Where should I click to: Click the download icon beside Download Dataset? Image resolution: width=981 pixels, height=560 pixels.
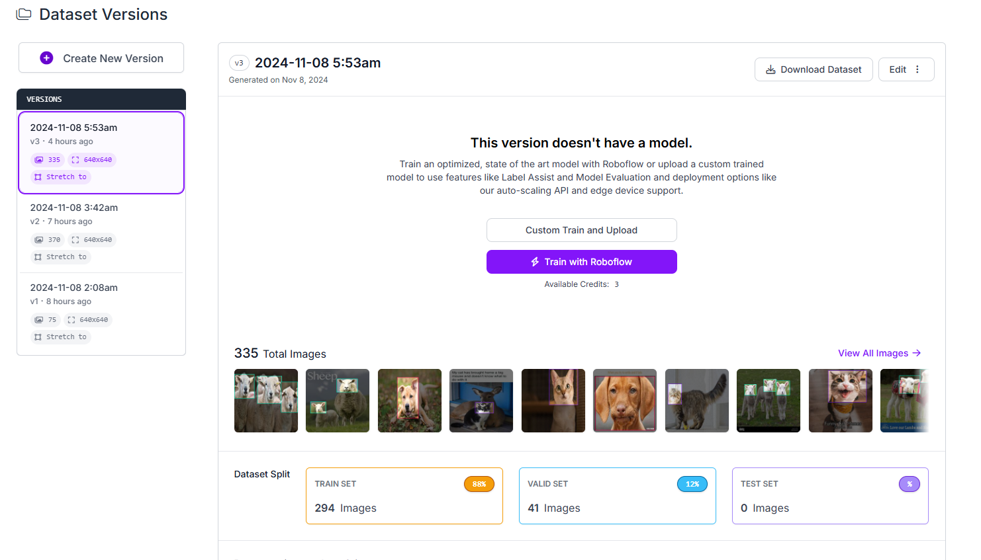pyautogui.click(x=771, y=69)
